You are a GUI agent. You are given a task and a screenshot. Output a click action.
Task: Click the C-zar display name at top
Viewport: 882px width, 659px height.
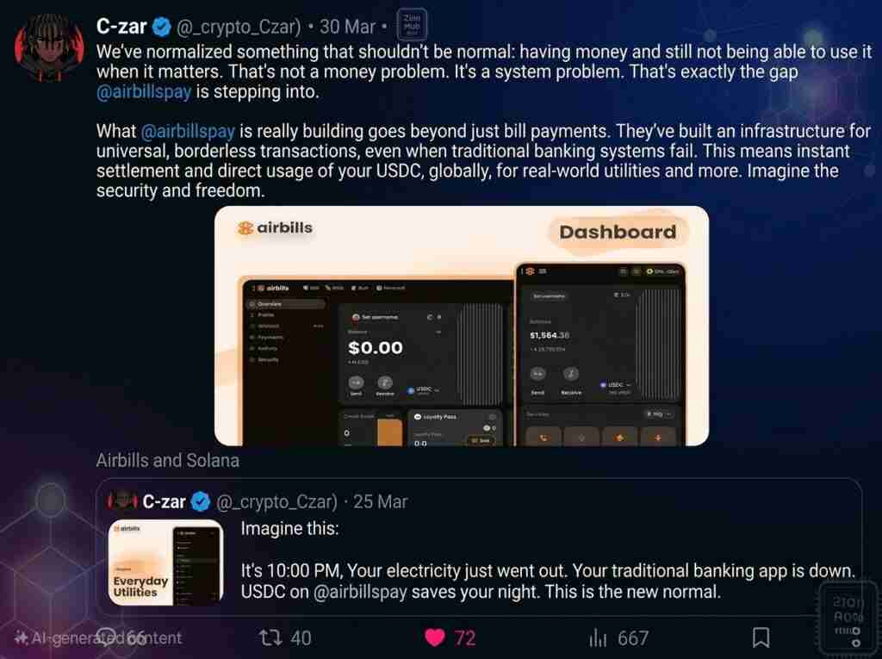click(x=121, y=27)
